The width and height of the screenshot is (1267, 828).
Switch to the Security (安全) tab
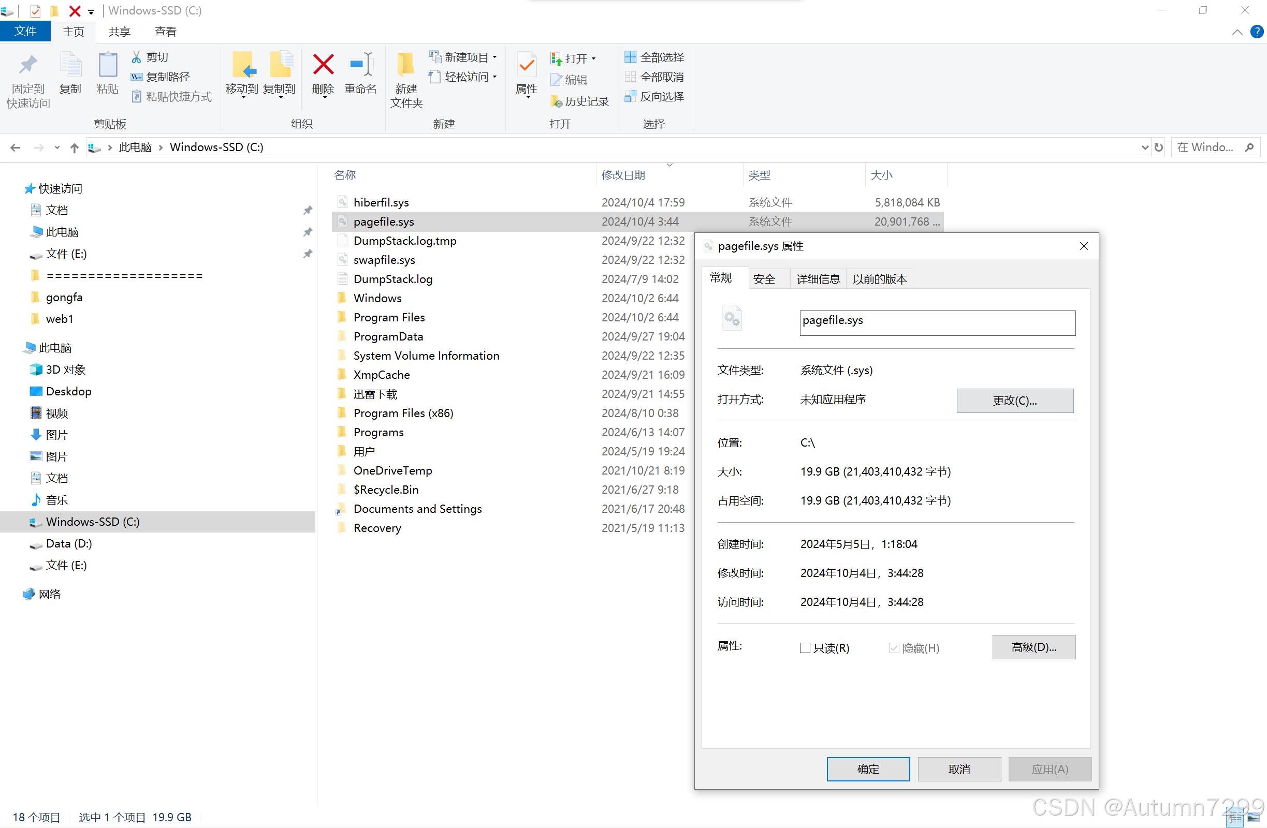[763, 279]
